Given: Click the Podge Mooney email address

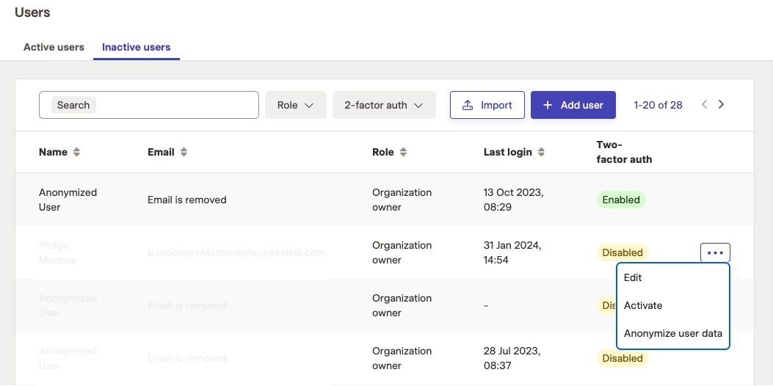Looking at the screenshot, I should pos(236,253).
